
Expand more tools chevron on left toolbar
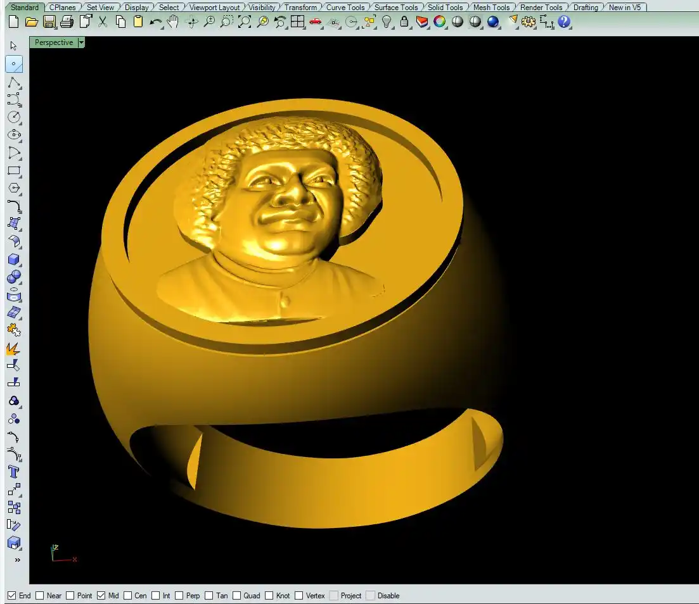17,560
